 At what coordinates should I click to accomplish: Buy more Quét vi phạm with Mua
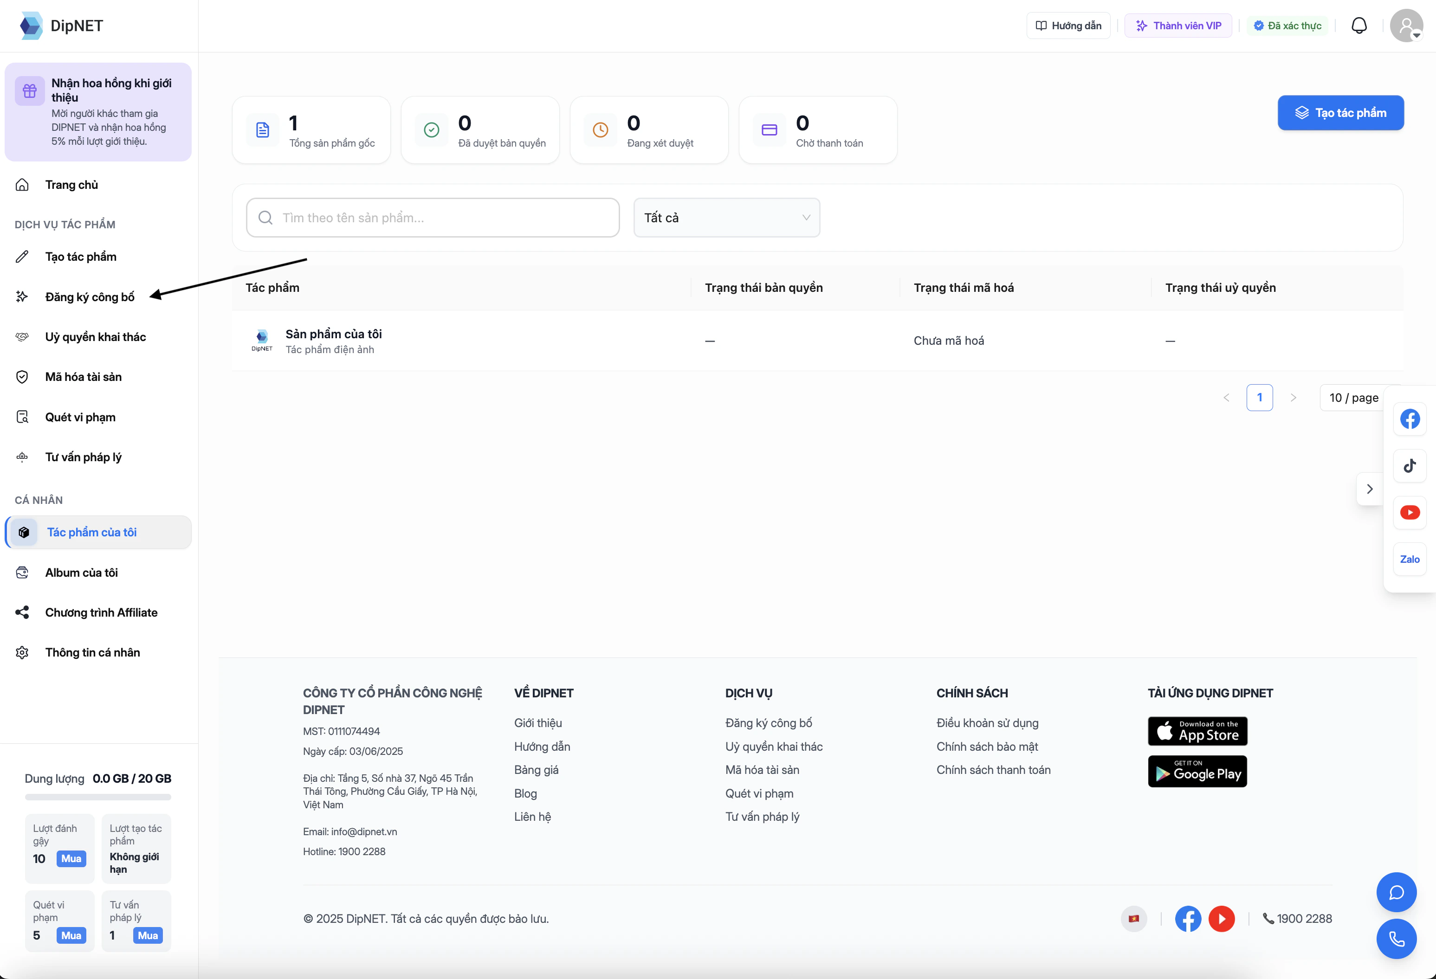tap(71, 935)
